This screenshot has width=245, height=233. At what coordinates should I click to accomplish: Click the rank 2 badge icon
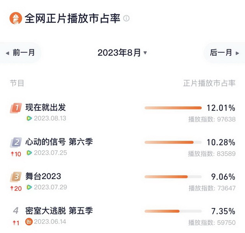[16, 142]
